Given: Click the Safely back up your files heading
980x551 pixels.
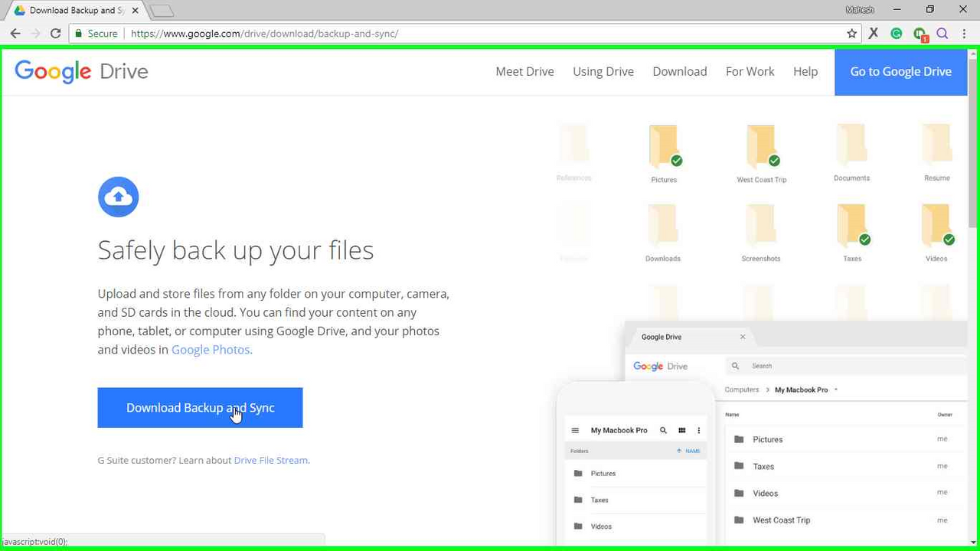Looking at the screenshot, I should pyautogui.click(x=236, y=250).
